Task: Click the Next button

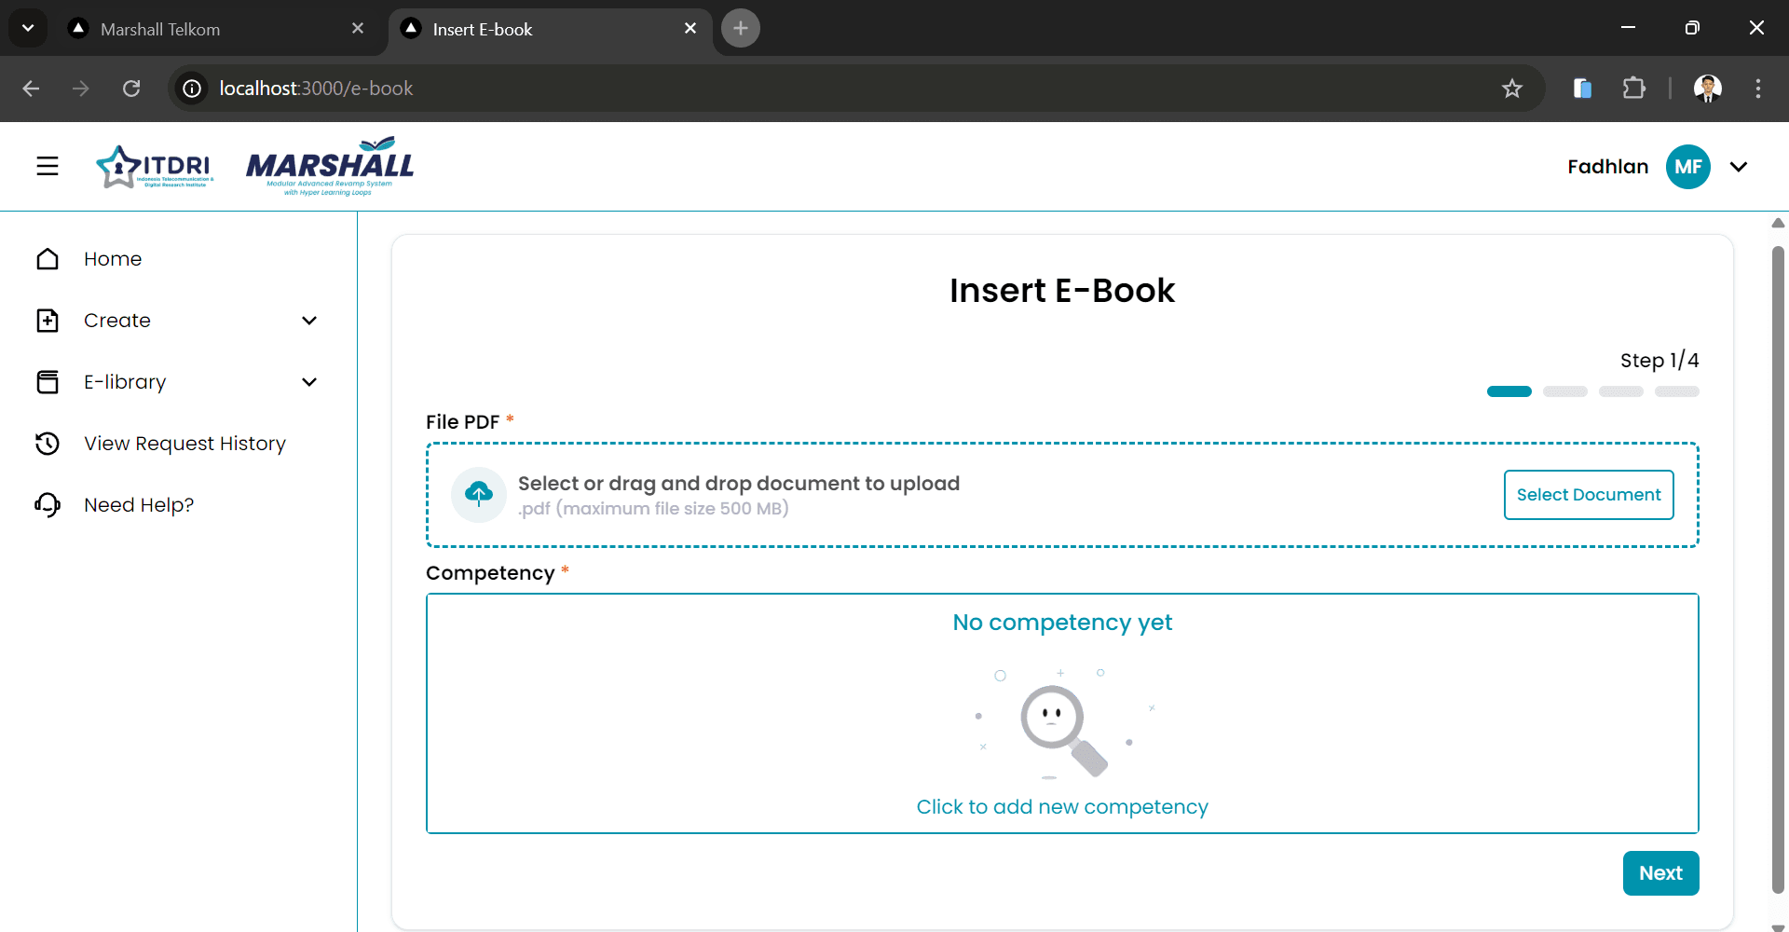Action: point(1660,873)
